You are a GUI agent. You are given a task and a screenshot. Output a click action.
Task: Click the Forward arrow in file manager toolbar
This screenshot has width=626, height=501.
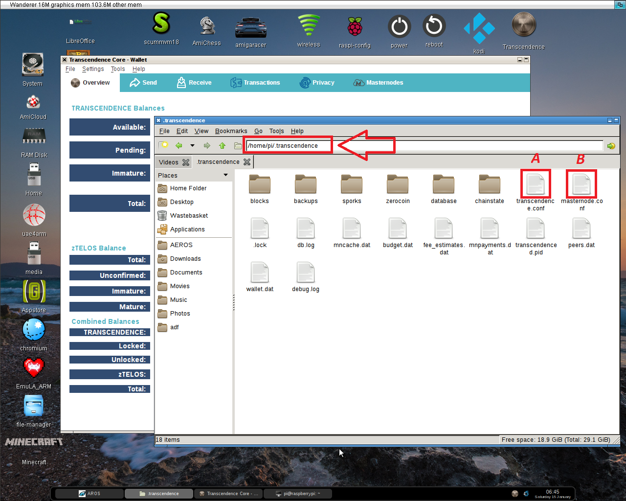tap(207, 145)
